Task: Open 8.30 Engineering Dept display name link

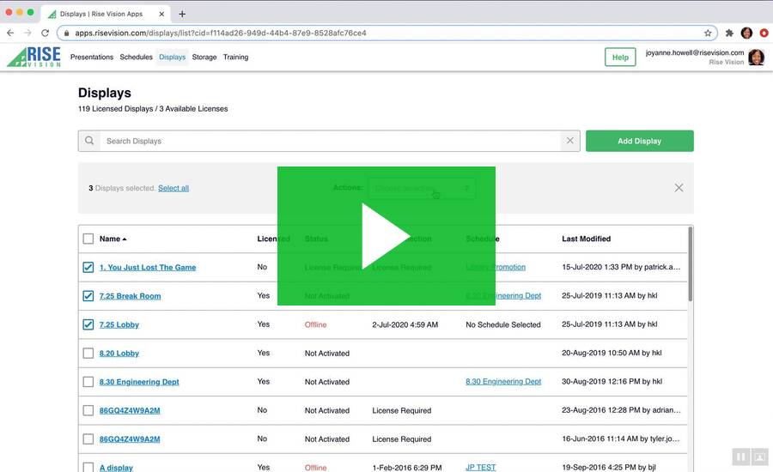Action: point(139,382)
